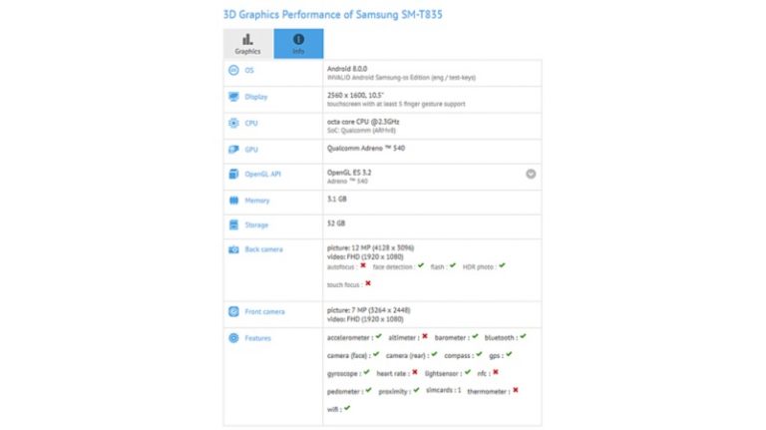The width and height of the screenshot is (766, 430).
Task: Click the OpenGL API label
Action: pos(263,174)
